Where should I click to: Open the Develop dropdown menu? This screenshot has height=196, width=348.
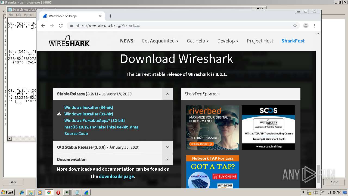tap(228, 41)
